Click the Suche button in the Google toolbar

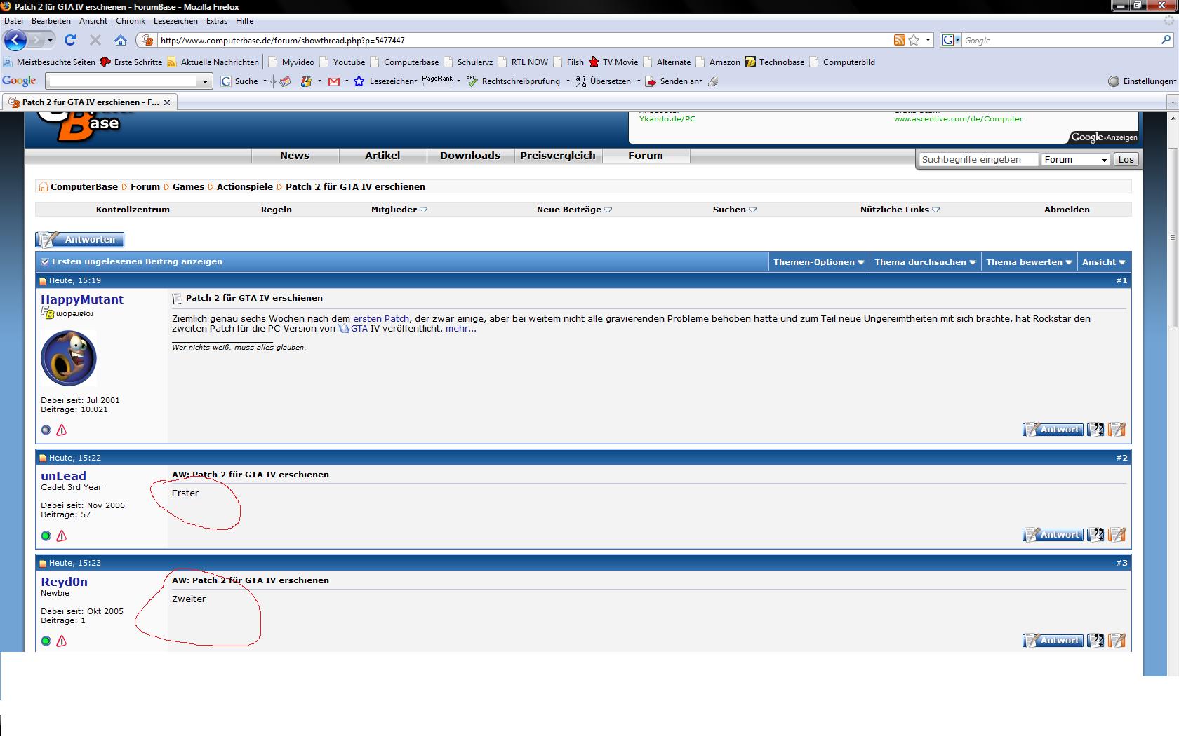[239, 81]
